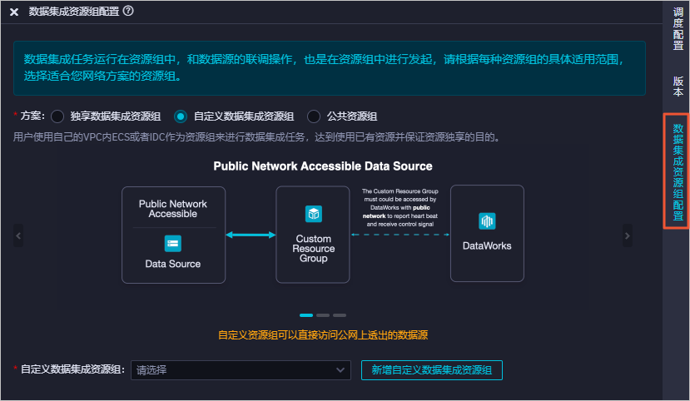The width and height of the screenshot is (690, 401).
Task: Click the Public Network Accessible Data Source heading
Action: tap(323, 166)
